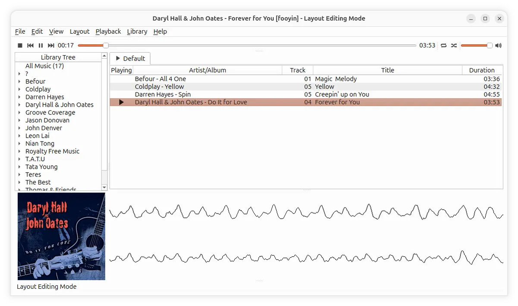
Task: Click the seek bar handle
Action: tap(106, 45)
